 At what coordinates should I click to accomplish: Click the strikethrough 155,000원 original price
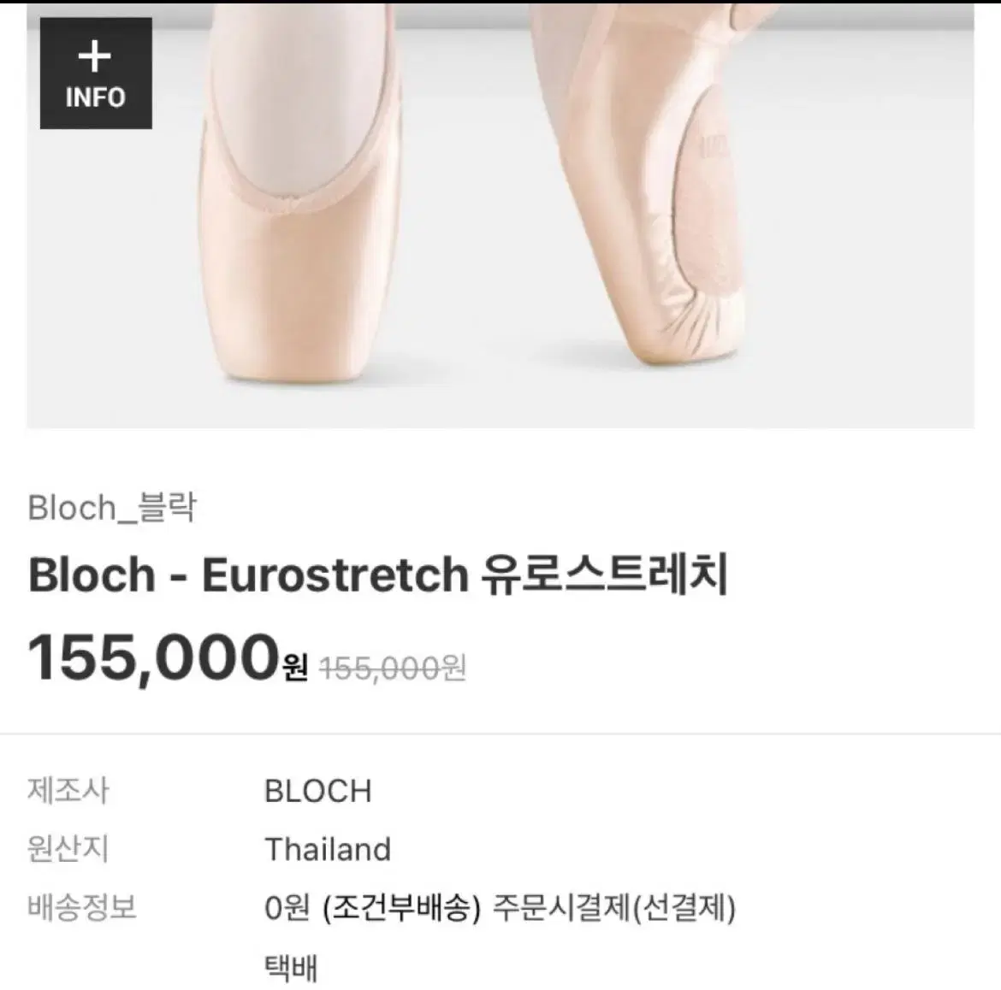393,668
